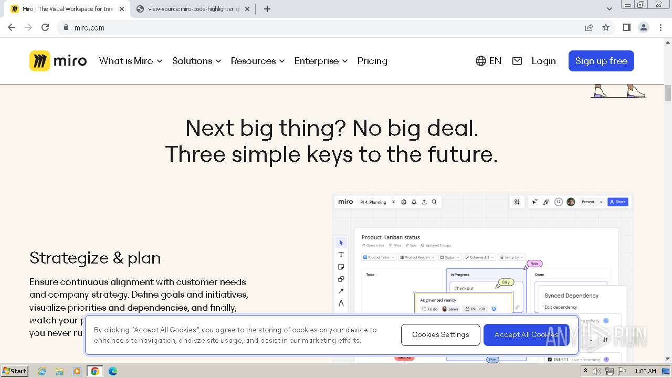Expand the Resources dropdown menu

tap(258, 61)
